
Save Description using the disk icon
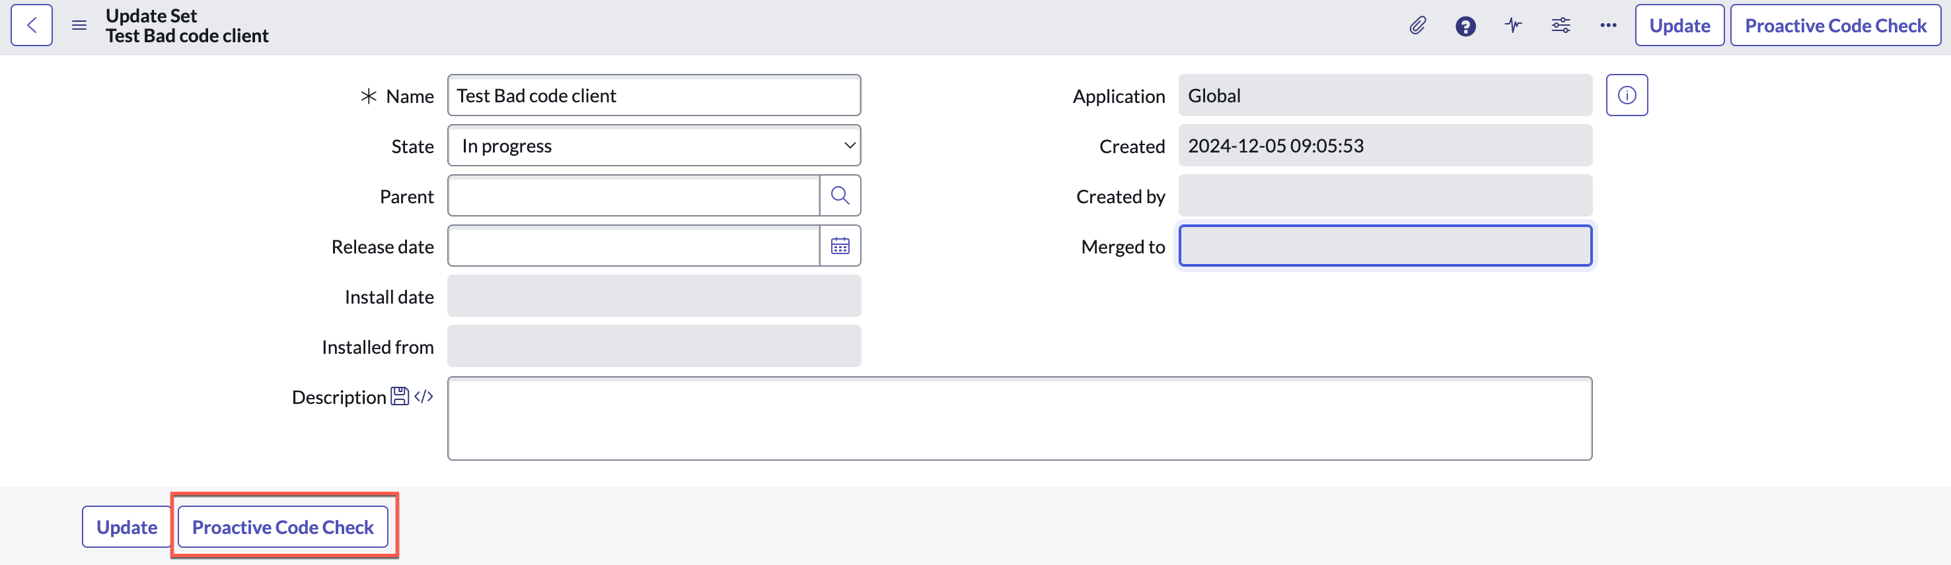tap(399, 396)
